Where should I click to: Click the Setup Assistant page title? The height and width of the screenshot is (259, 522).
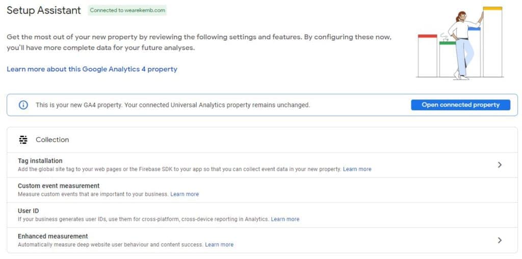[44, 10]
